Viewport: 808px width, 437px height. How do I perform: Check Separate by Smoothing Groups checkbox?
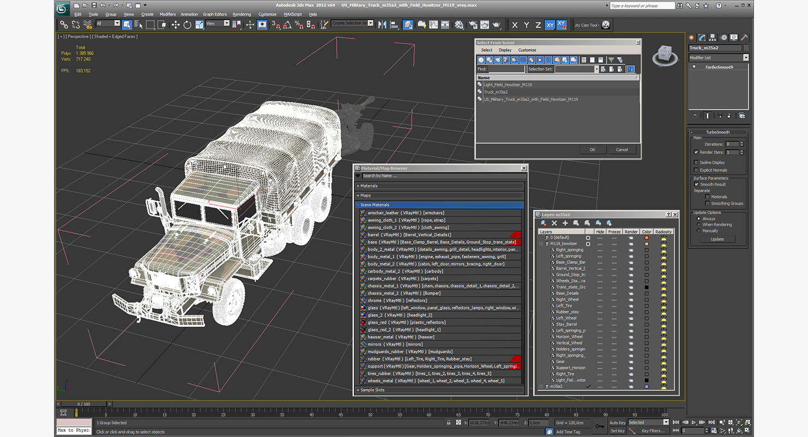(708, 203)
